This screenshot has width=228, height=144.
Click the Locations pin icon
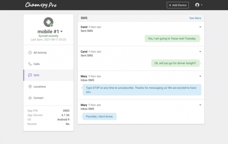tap(30, 86)
